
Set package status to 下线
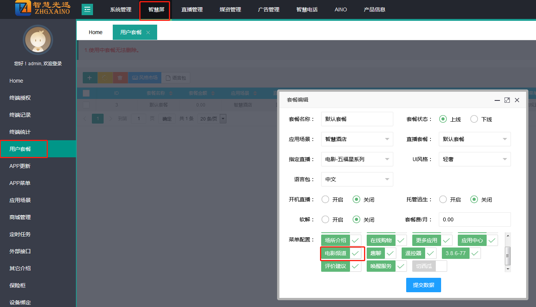coord(474,119)
